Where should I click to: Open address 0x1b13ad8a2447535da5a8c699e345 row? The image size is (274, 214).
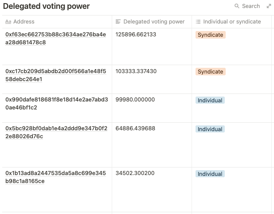coord(55,173)
